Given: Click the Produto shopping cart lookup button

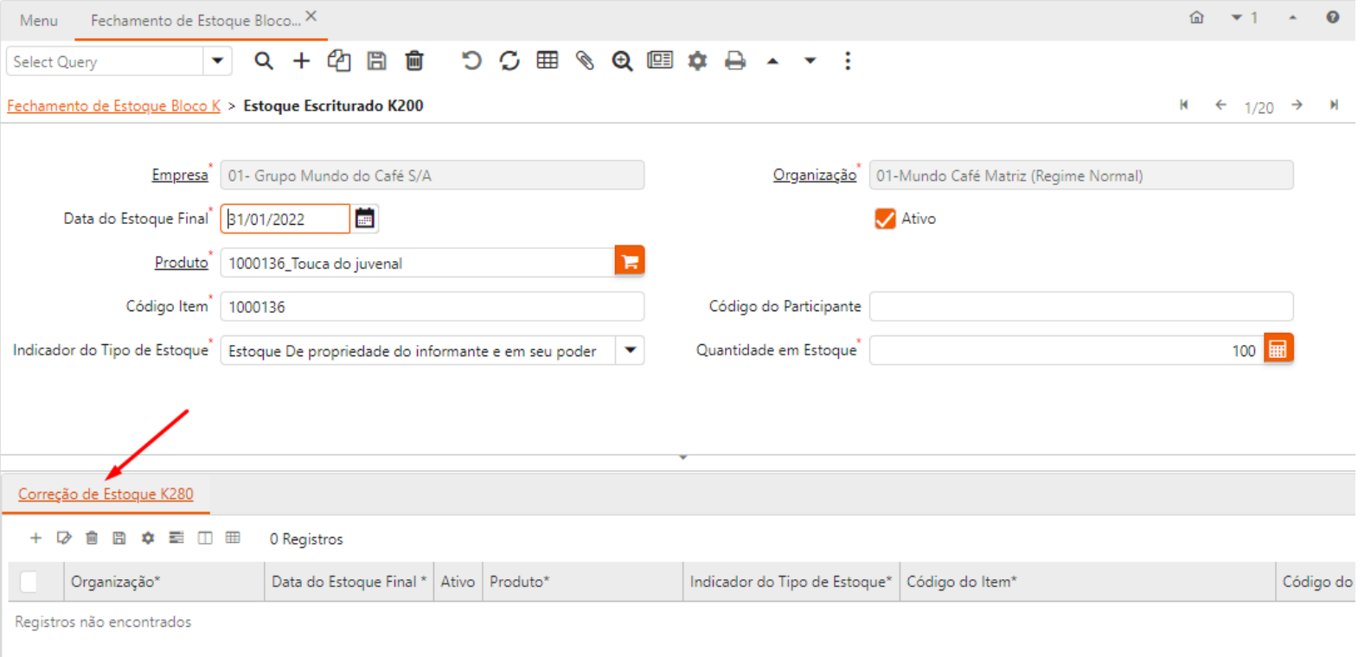Looking at the screenshot, I should [x=630, y=262].
